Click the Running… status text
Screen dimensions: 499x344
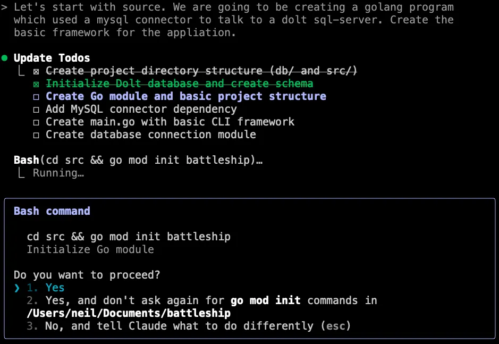point(58,173)
